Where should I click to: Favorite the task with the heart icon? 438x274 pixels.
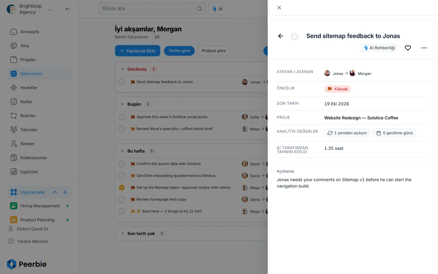click(408, 48)
